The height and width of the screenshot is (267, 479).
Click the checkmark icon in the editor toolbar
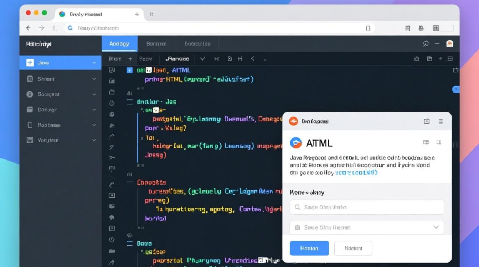[x=202, y=59]
